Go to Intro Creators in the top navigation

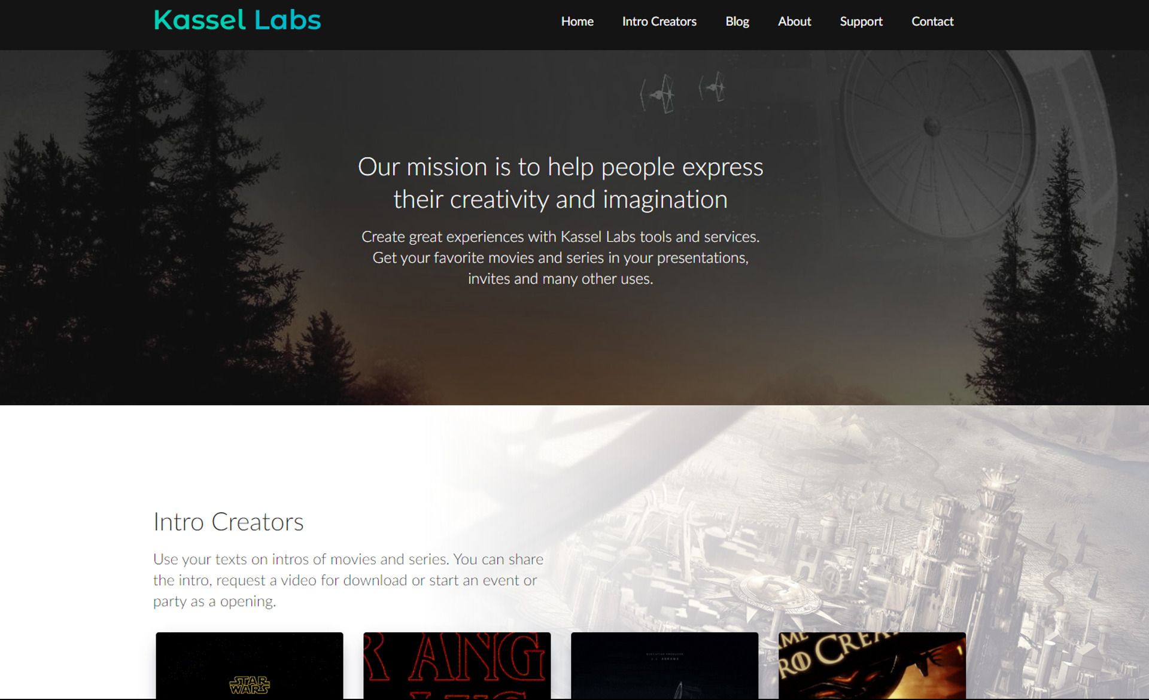click(x=659, y=22)
